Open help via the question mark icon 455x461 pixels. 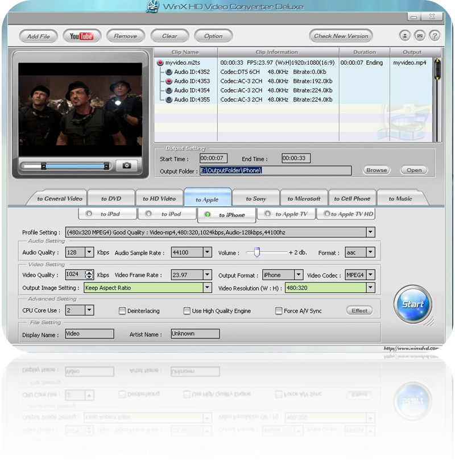pos(435,36)
